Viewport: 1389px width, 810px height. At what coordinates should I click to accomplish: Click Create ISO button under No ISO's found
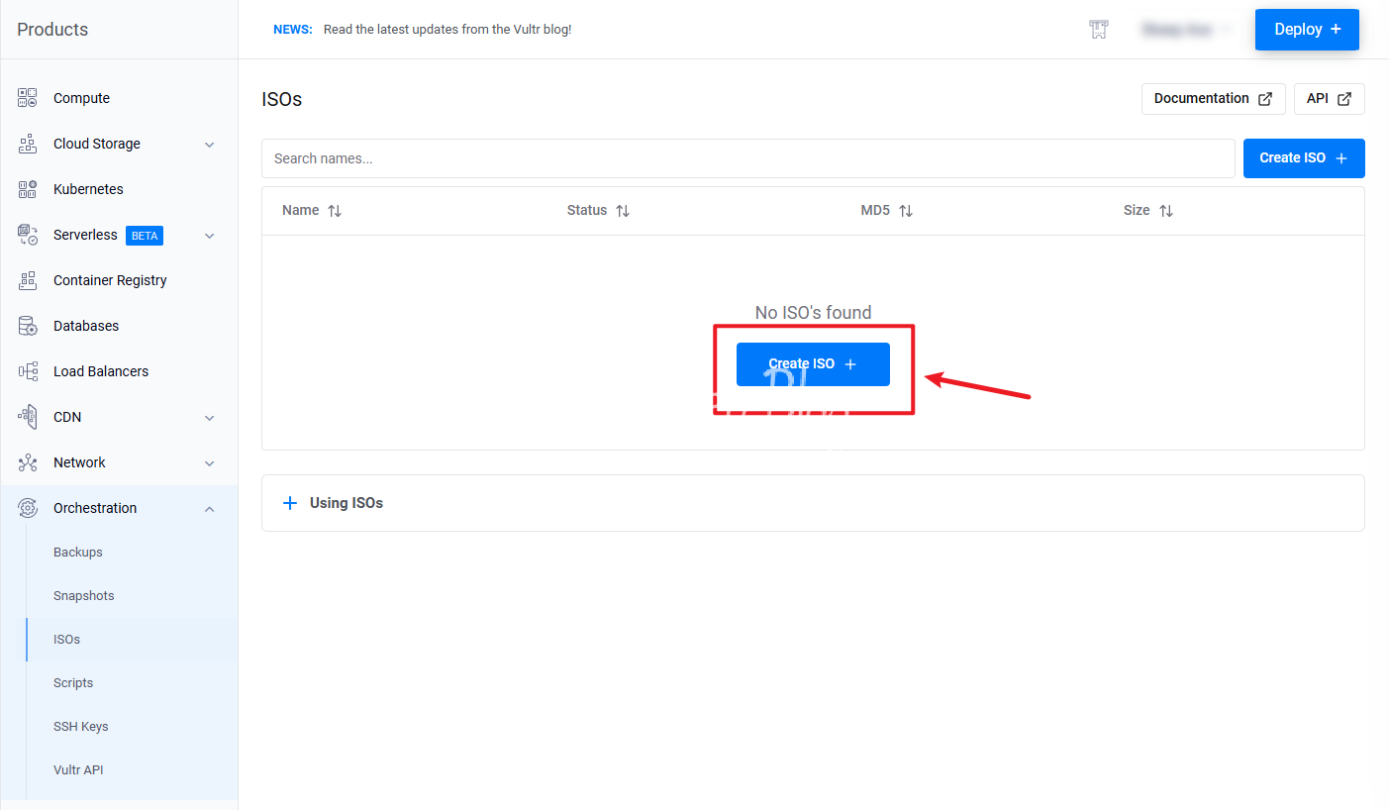(813, 364)
